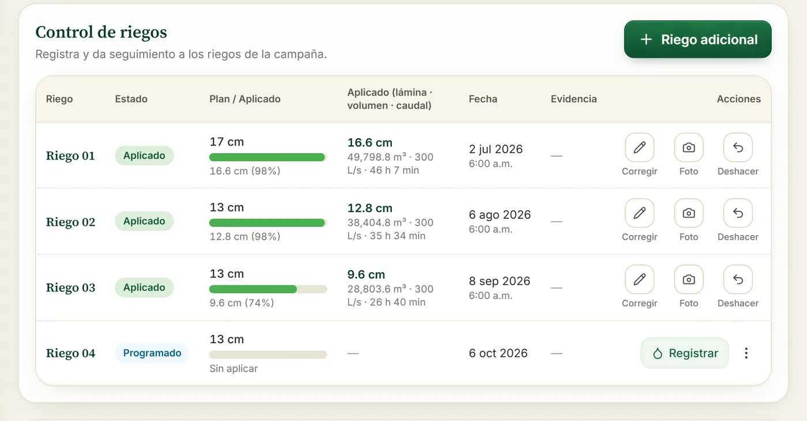This screenshot has height=421, width=807.
Task: Click the Deshacer arrow for Riego 02
Action: click(x=738, y=213)
